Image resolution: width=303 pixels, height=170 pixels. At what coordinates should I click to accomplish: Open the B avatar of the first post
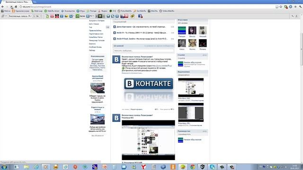(x=116, y=59)
